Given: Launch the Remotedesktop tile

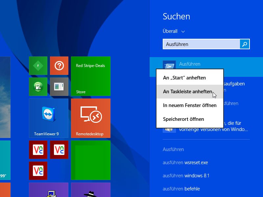Looking at the screenshot, I should pyautogui.click(x=91, y=118).
